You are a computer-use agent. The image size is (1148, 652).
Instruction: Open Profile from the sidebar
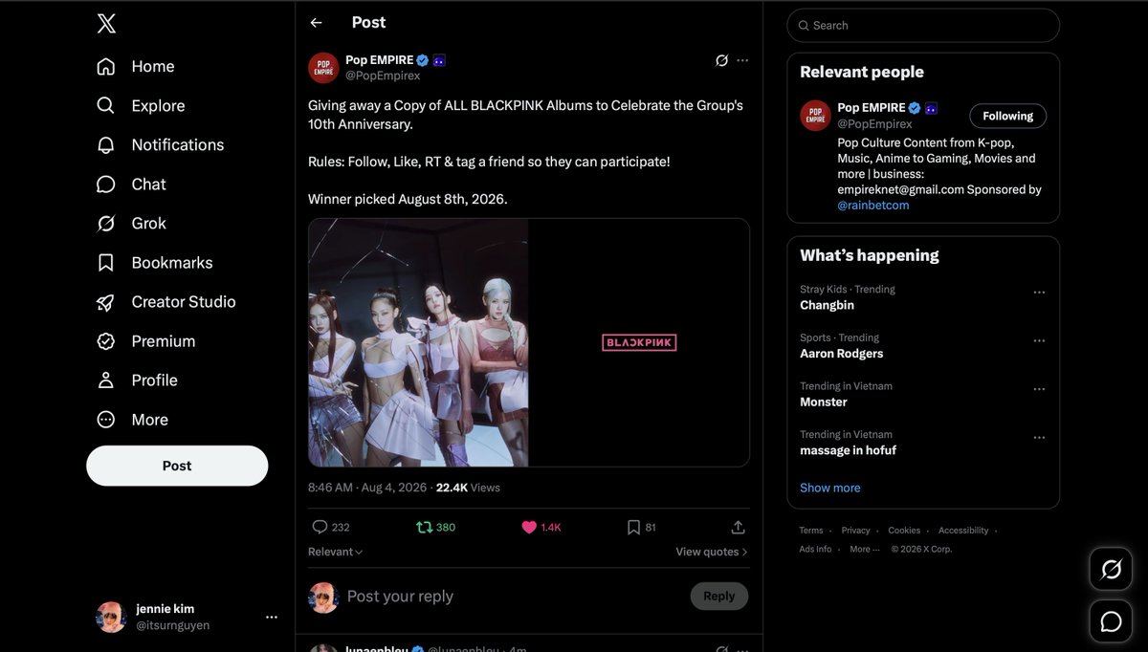pyautogui.click(x=137, y=380)
